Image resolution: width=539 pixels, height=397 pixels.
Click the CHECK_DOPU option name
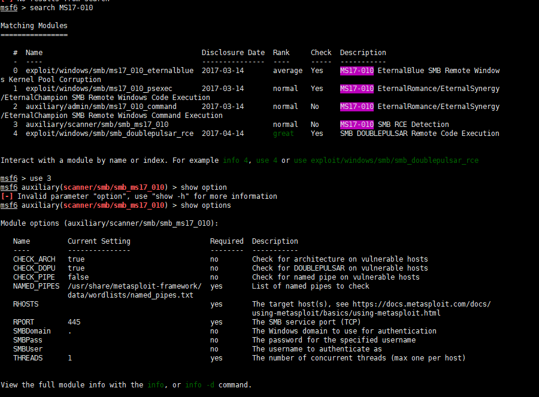point(34,268)
